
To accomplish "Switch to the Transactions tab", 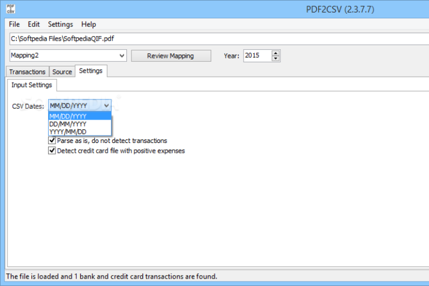I will click(27, 71).
